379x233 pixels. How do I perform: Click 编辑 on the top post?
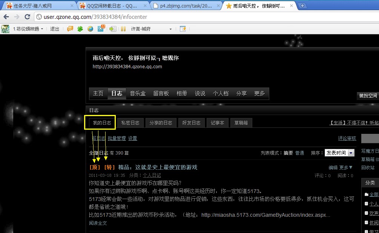coord(333,167)
